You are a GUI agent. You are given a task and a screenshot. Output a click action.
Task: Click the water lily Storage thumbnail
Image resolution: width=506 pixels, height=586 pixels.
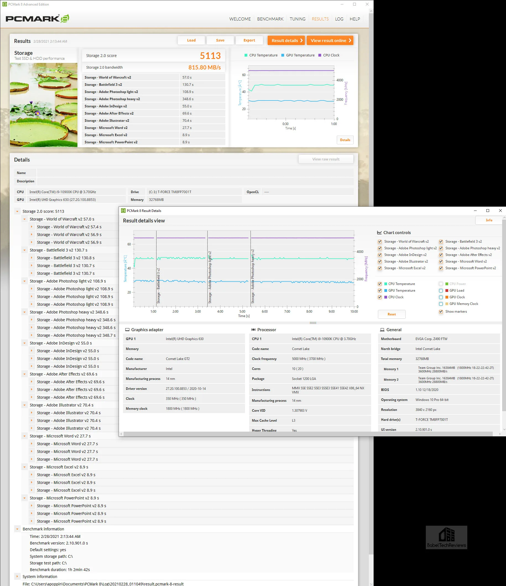44,105
